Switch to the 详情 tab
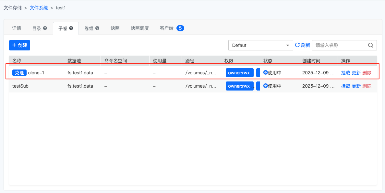This screenshot has width=385, height=193. click(17, 28)
